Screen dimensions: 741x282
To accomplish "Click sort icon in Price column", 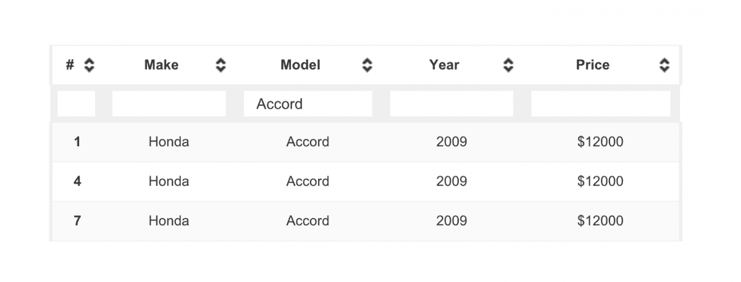I will point(664,65).
